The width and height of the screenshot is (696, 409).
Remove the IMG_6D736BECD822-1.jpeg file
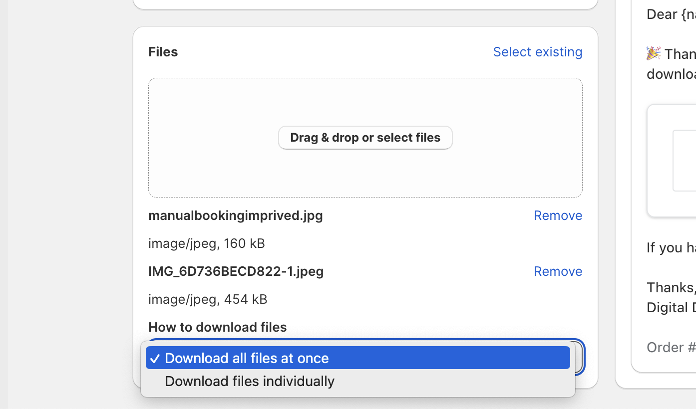point(558,271)
